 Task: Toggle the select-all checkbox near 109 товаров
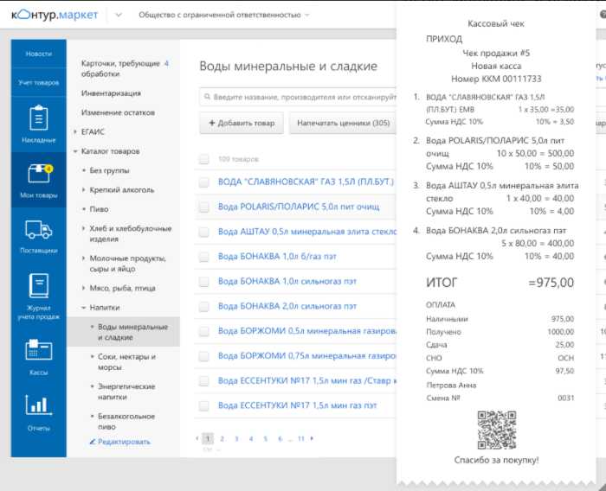point(204,159)
